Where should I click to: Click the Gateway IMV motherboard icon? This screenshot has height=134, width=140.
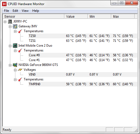[15, 26]
